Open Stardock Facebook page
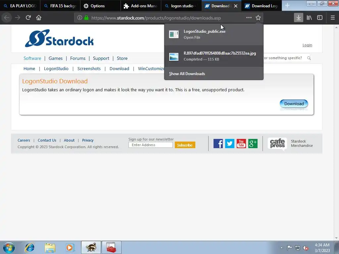 click(218, 144)
